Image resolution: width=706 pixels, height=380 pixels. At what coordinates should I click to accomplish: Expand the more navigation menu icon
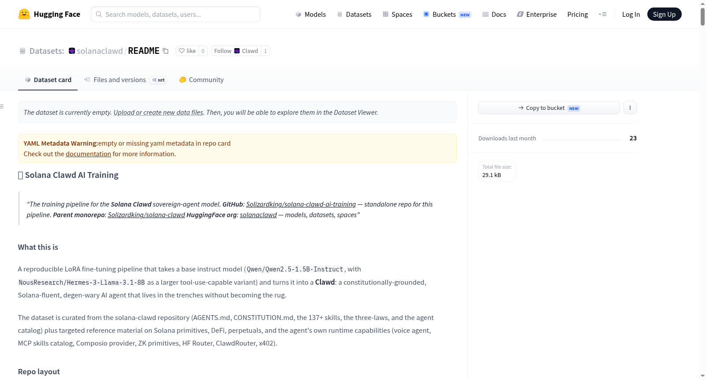pyautogui.click(x=602, y=14)
